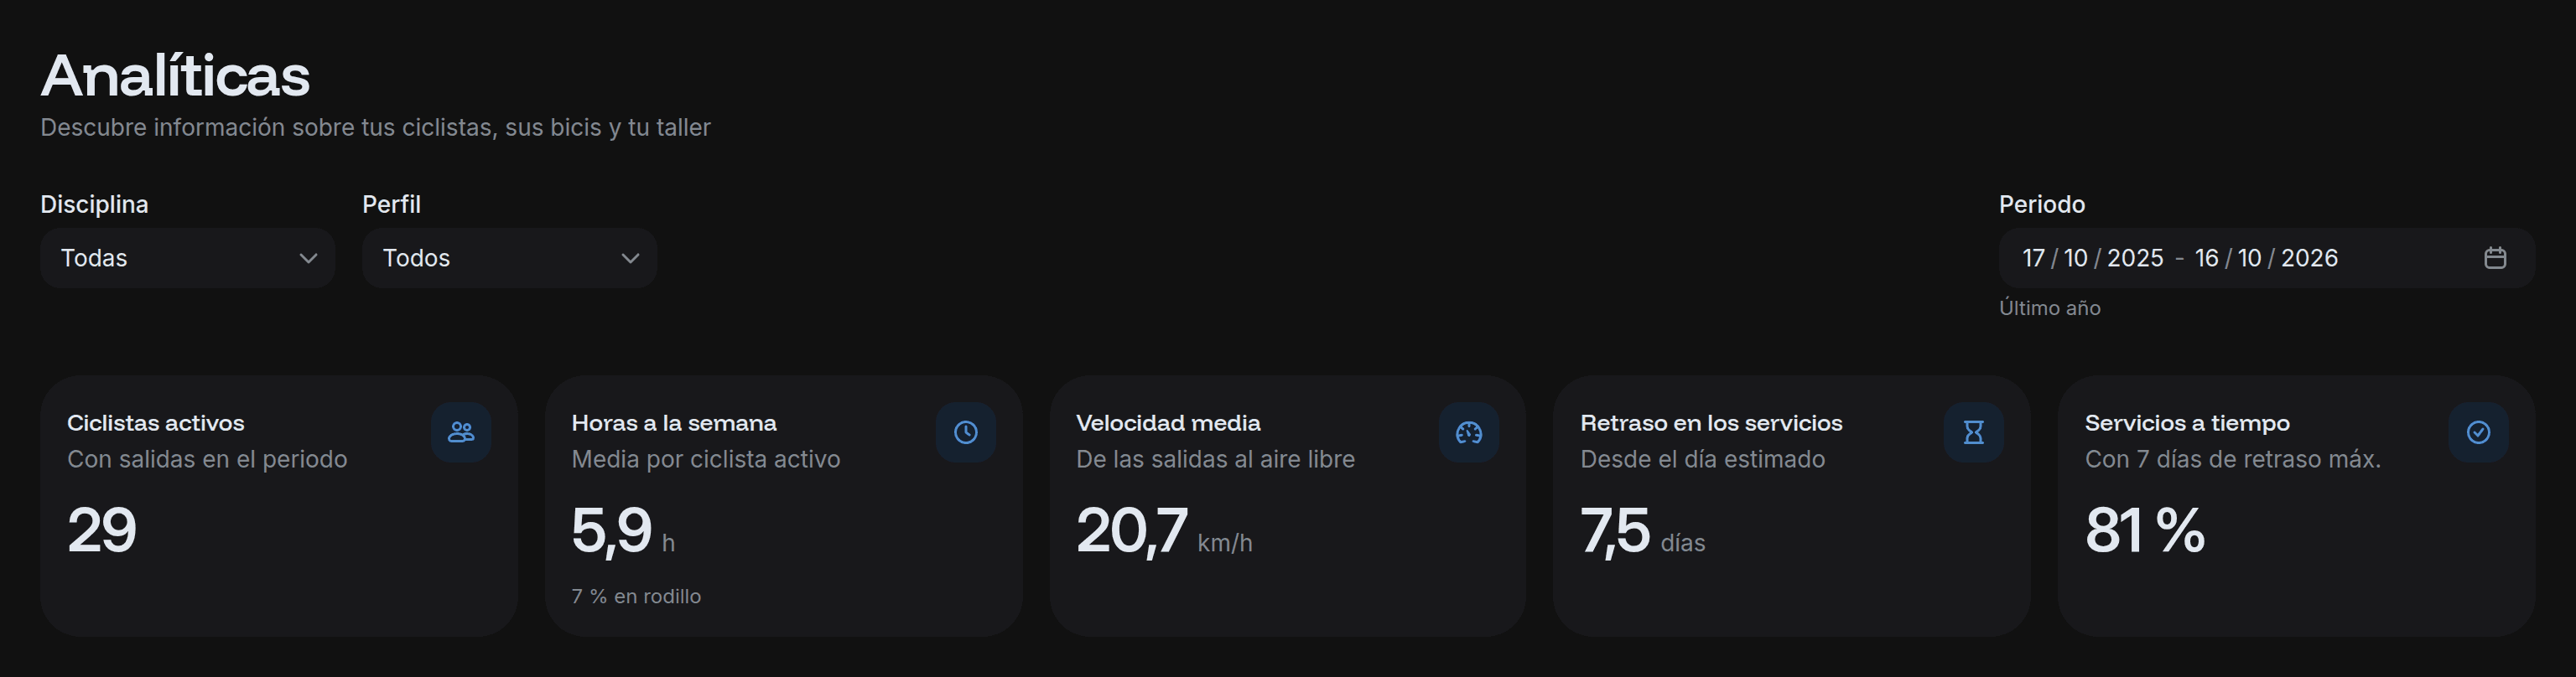This screenshot has width=2576, height=677.
Task: Expand the Disciplina chevron arrow
Action: point(308,257)
